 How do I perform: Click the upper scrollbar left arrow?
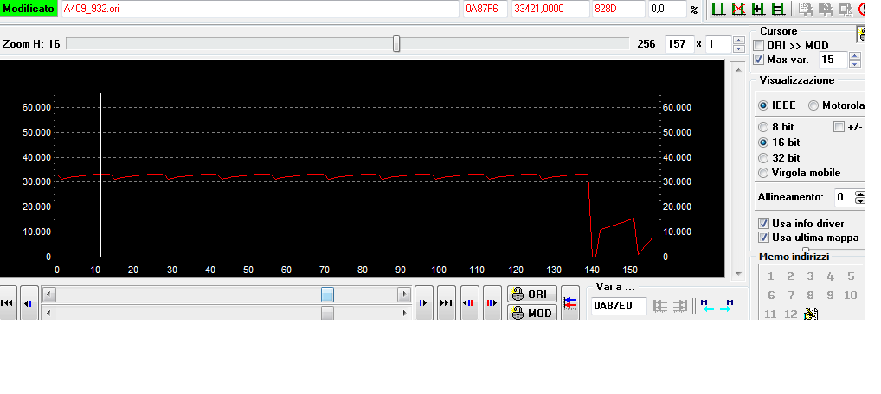coord(48,294)
